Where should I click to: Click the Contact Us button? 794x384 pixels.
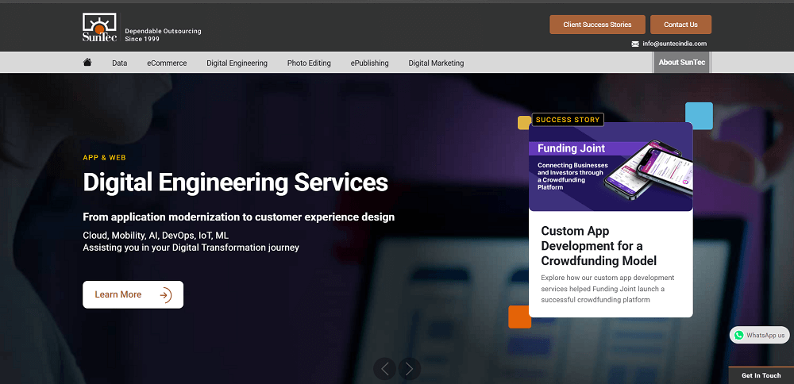680,25
